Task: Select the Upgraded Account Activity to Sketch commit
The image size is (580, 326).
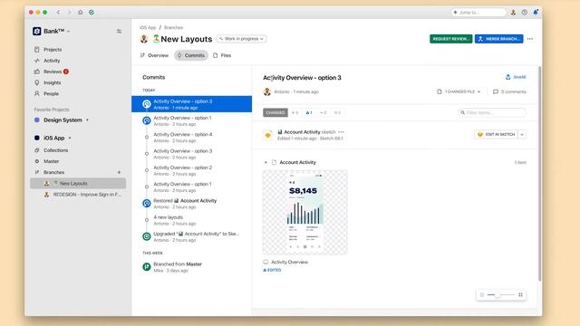Action: (191, 237)
